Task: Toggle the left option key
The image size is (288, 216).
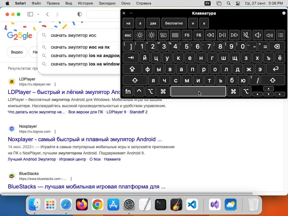Action: (x=150, y=91)
